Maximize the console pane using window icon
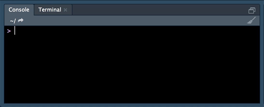264x107 pixels. [x=252, y=10]
